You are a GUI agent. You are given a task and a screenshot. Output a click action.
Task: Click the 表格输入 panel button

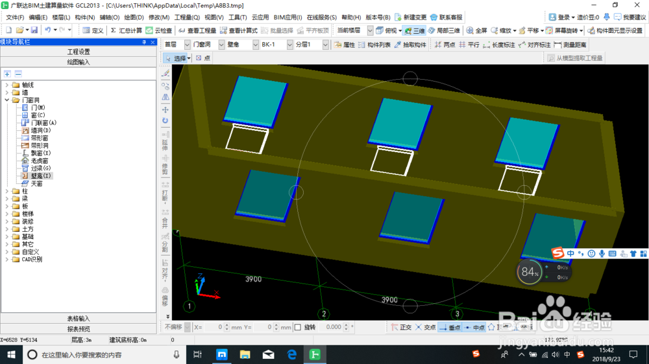[79, 319]
